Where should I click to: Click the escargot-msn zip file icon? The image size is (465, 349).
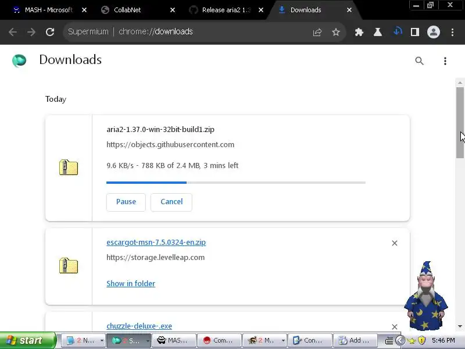(x=69, y=266)
